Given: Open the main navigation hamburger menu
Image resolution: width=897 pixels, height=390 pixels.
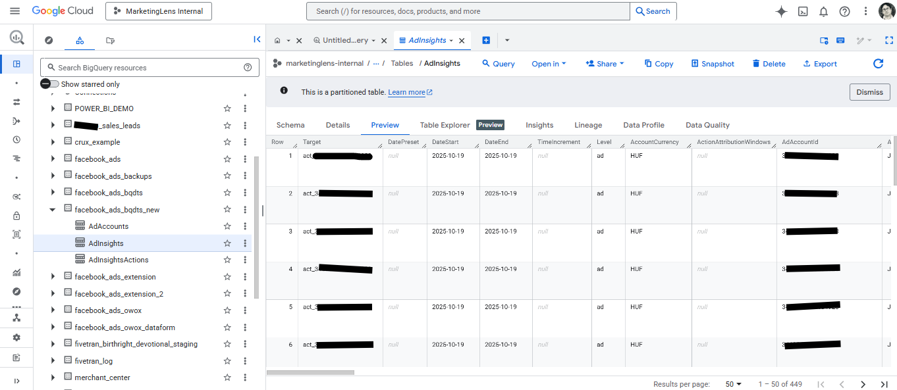Looking at the screenshot, I should (x=14, y=11).
